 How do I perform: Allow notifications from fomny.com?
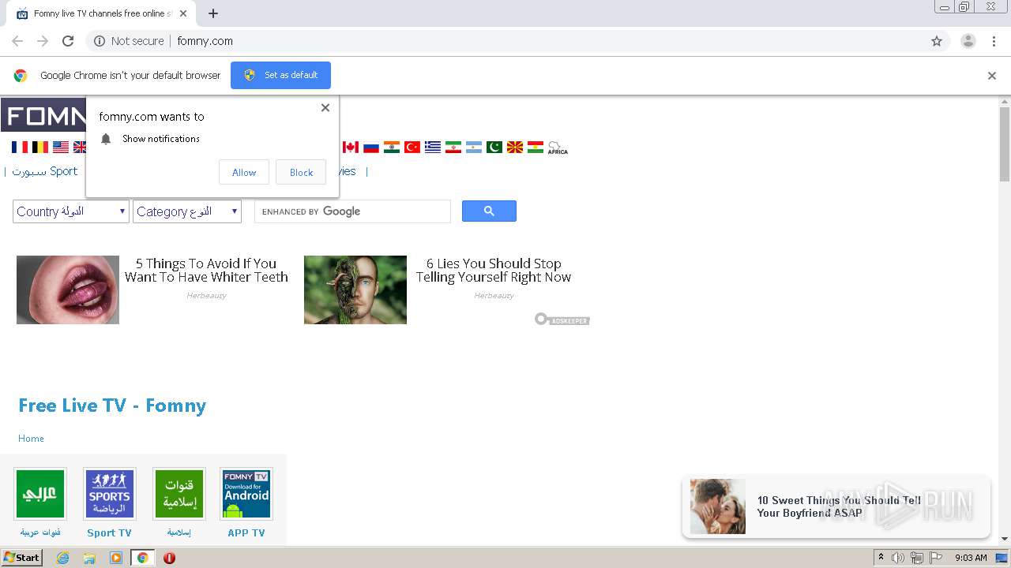coord(244,172)
